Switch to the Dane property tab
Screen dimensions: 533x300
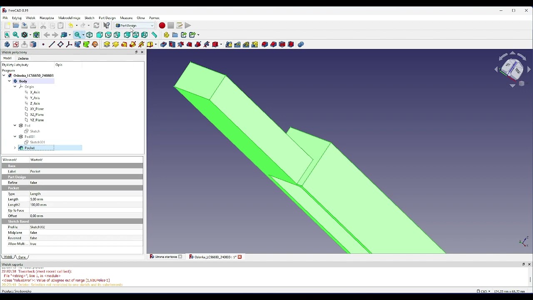coord(22,257)
